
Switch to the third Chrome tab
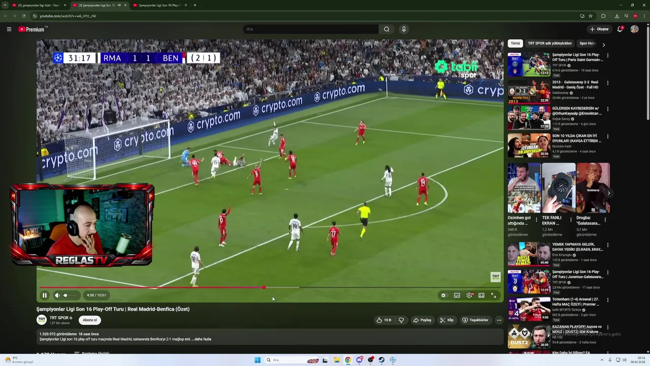click(x=160, y=5)
